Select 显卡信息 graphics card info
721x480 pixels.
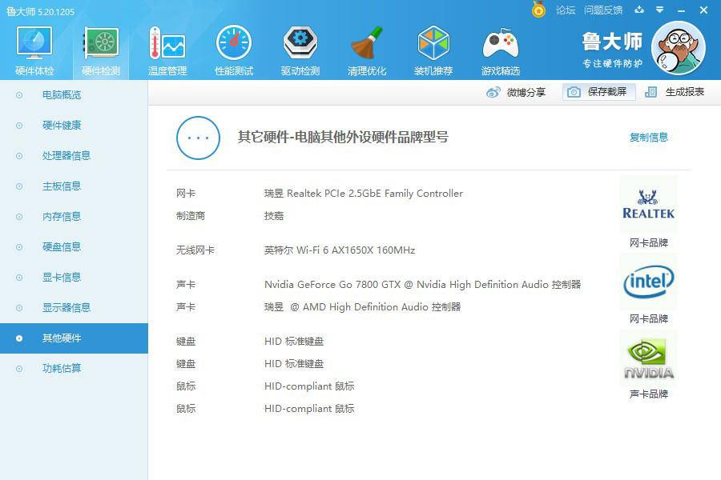tap(62, 277)
